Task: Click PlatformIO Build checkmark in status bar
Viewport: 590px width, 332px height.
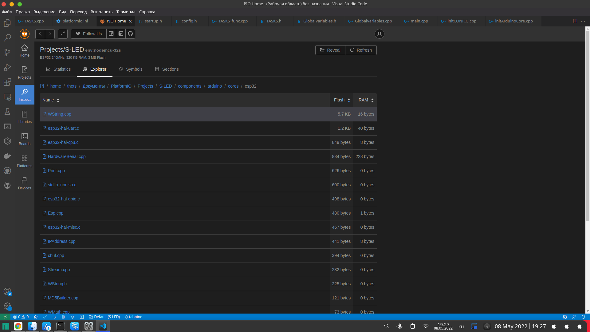Action: tap(45, 317)
